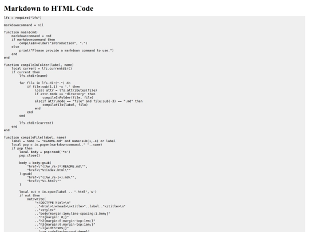
Task: Click the '%1index.html' replacement line
Action: pyautogui.click(x=49, y=170)
